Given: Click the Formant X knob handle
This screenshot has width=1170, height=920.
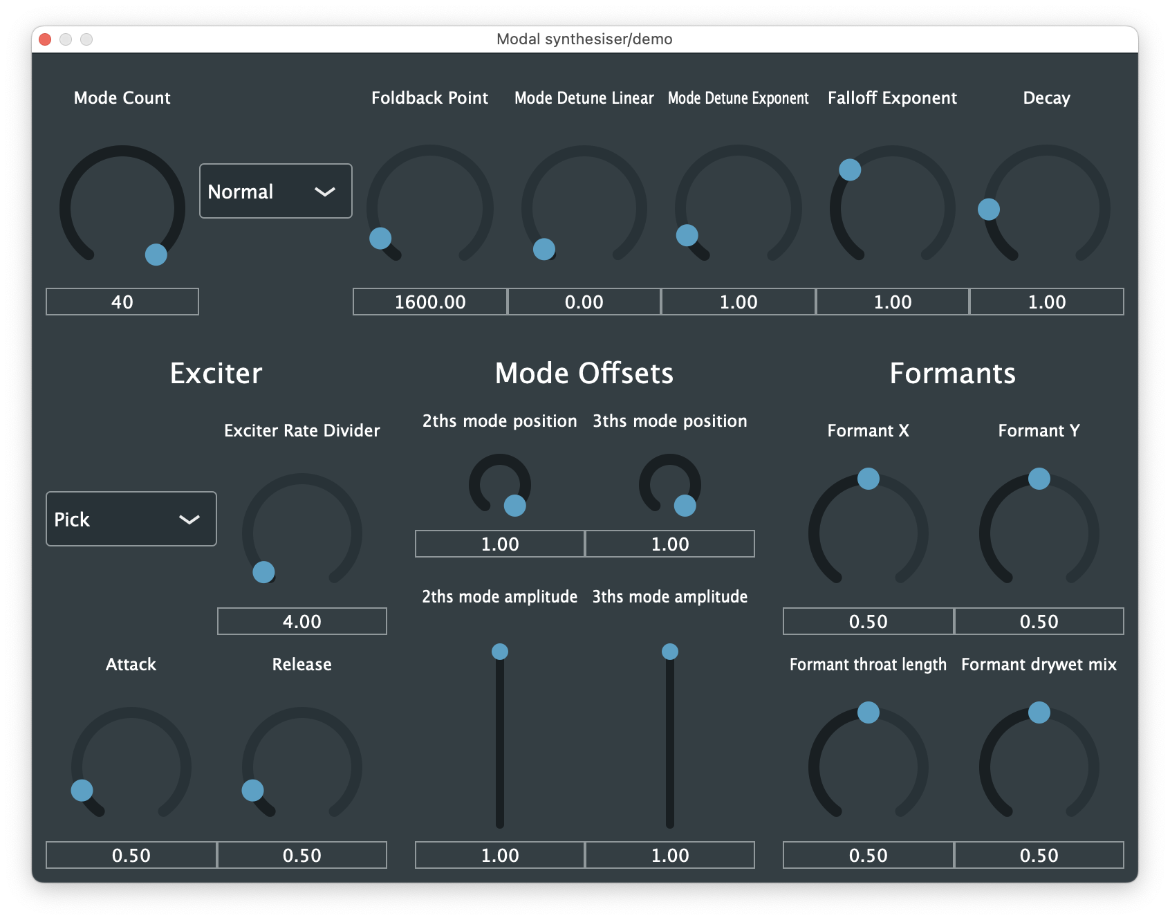Looking at the screenshot, I should click(x=869, y=479).
